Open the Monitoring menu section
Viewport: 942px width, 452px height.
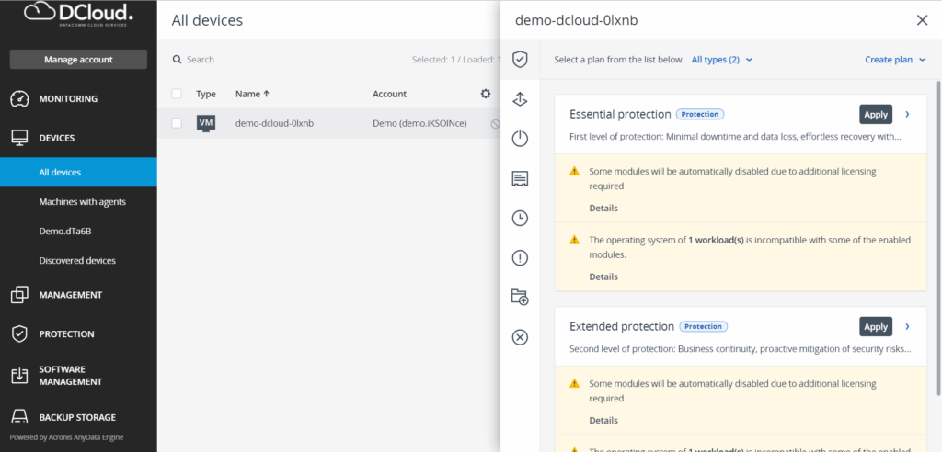[68, 98]
